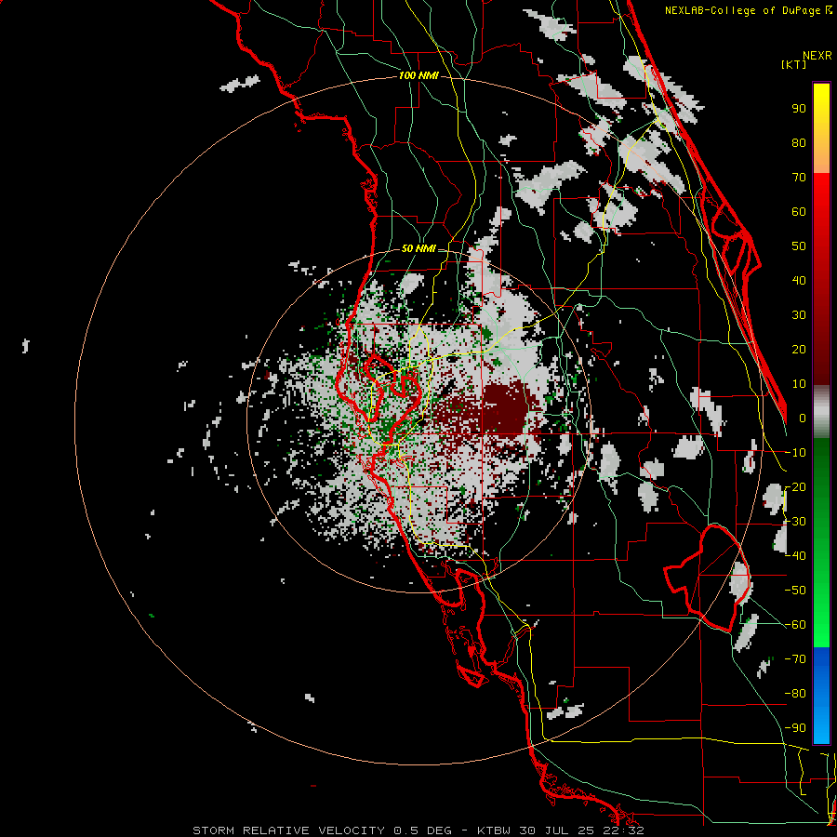Viewport: 837px width, 837px height.
Task: Click the yellow segment of the color bar
Action: 821,128
